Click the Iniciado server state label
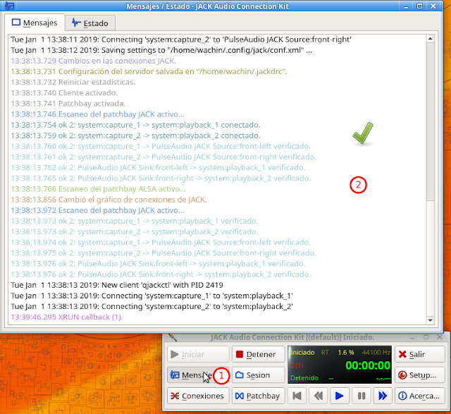Screen dimensions: 451x414 click(302, 353)
